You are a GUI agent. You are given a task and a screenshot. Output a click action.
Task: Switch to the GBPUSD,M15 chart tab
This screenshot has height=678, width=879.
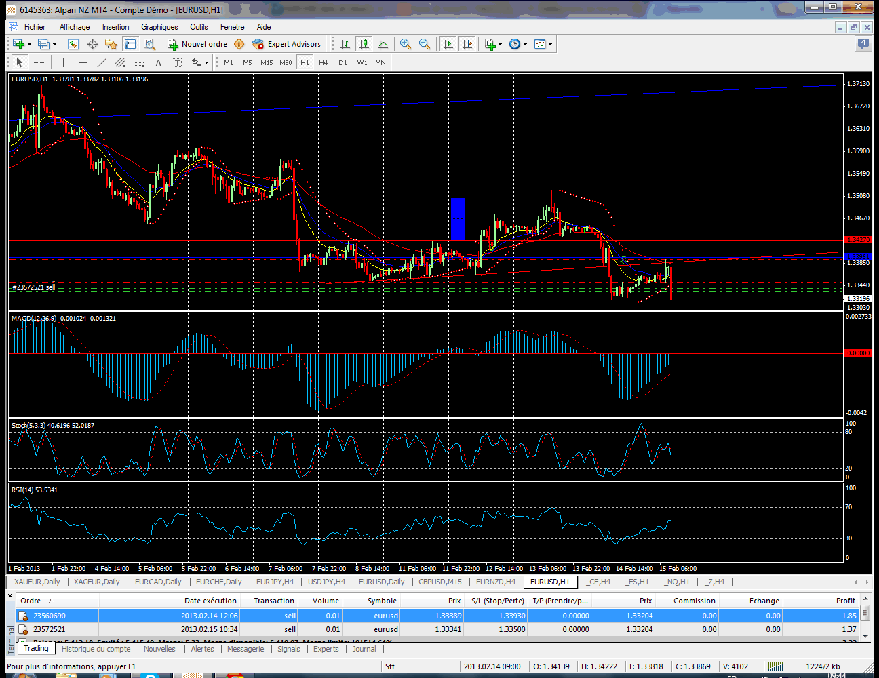(439, 582)
